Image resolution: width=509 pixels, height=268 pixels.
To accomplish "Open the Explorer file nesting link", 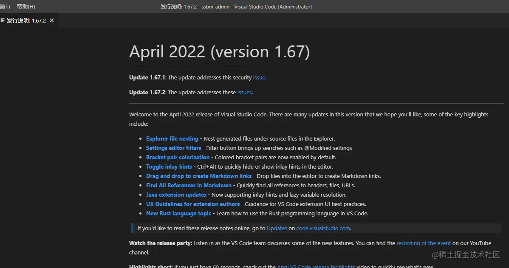I will pyautogui.click(x=172, y=138).
